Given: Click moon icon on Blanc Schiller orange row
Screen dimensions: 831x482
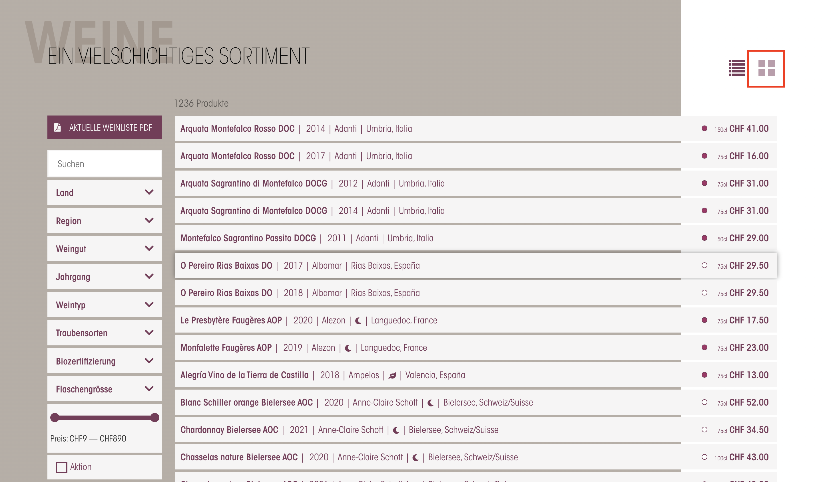Looking at the screenshot, I should [430, 403].
